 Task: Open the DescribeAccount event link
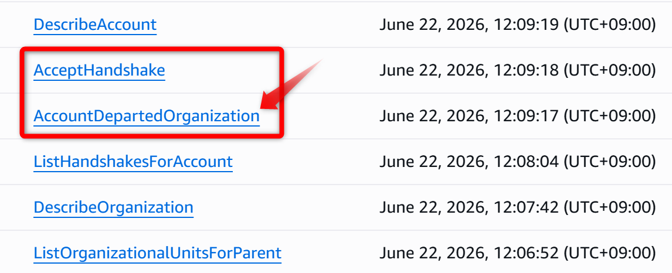click(x=95, y=25)
